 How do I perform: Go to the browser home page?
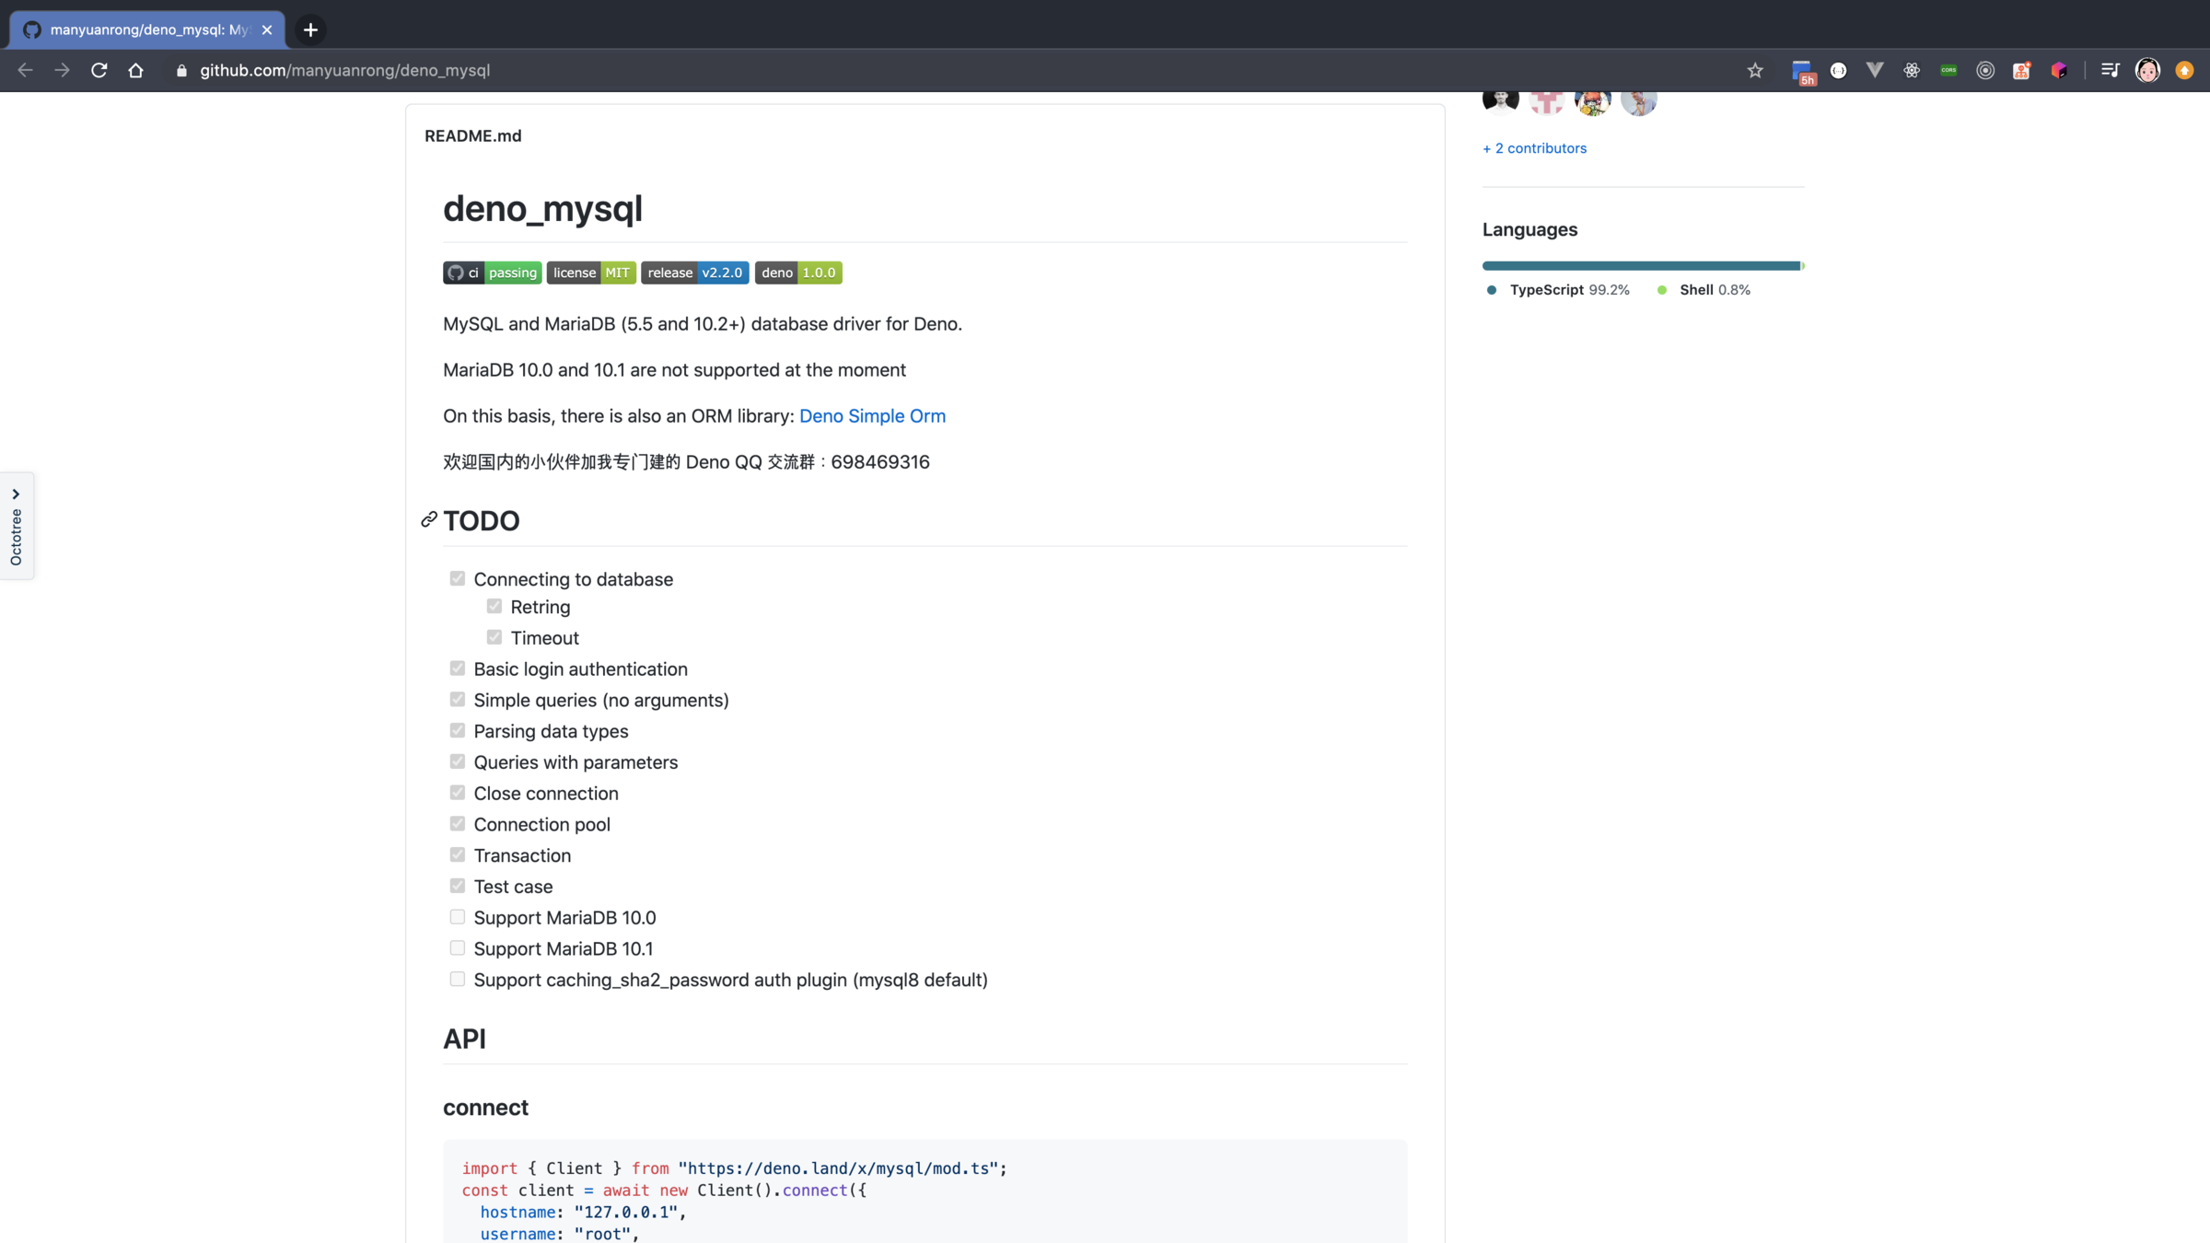click(135, 70)
